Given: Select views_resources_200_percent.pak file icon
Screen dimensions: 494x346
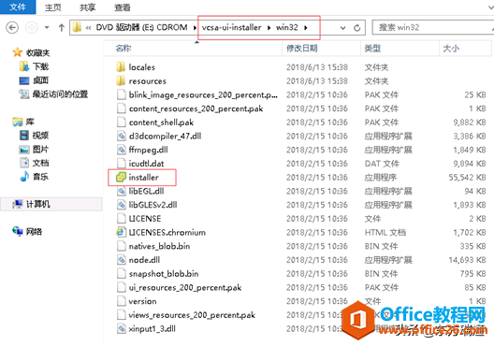Looking at the screenshot, I should [122, 315].
